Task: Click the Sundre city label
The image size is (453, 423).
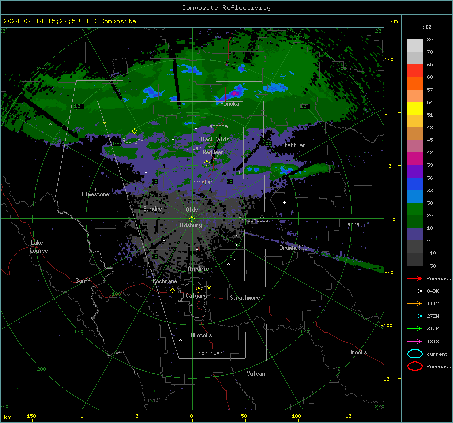Action: point(153,208)
